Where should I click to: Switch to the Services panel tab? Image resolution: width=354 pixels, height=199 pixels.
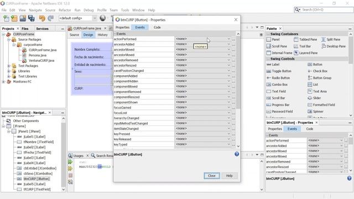(x=42, y=29)
